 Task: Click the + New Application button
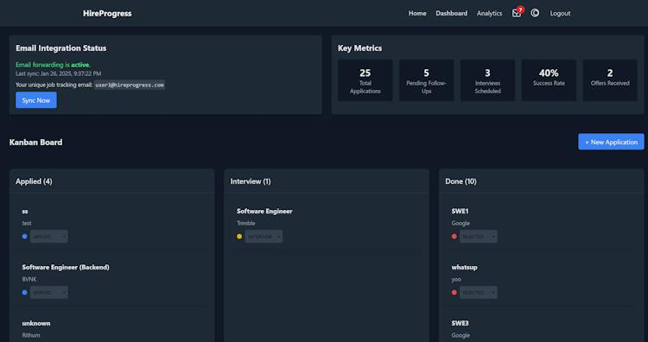point(611,142)
